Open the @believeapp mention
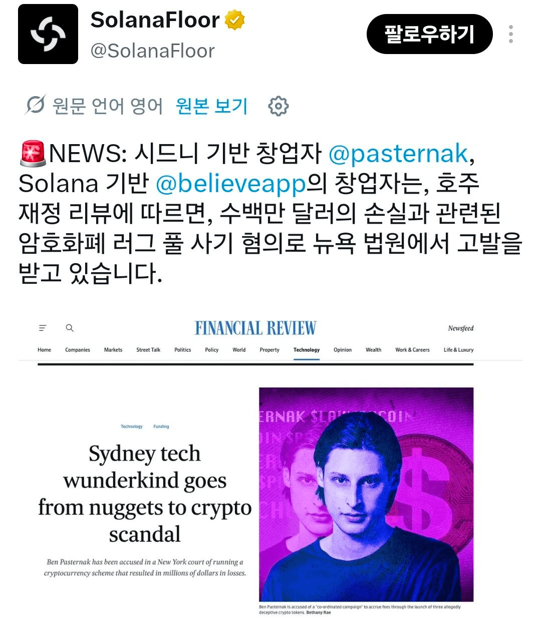 point(230,184)
